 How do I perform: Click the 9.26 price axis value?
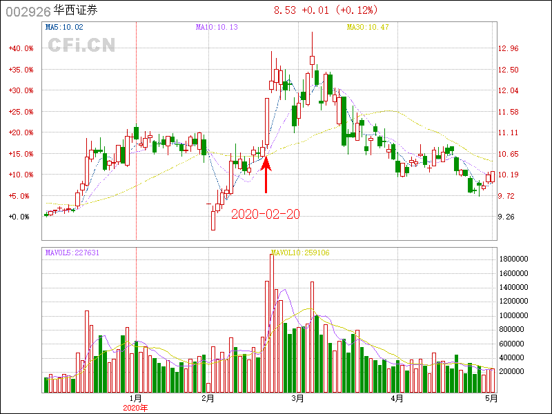(x=506, y=217)
